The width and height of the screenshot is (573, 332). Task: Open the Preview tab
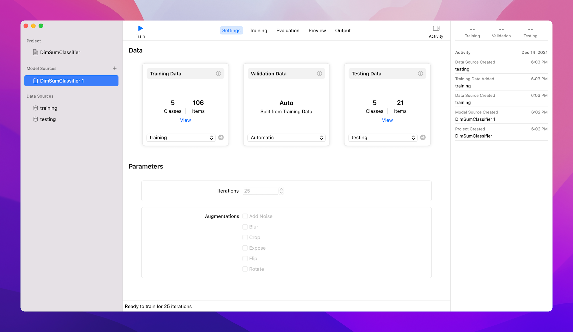click(x=317, y=30)
